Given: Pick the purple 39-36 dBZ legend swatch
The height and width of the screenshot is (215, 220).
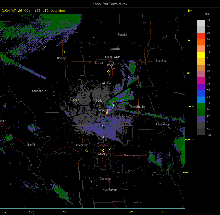Looking at the screenshot, I should pos(201,87).
